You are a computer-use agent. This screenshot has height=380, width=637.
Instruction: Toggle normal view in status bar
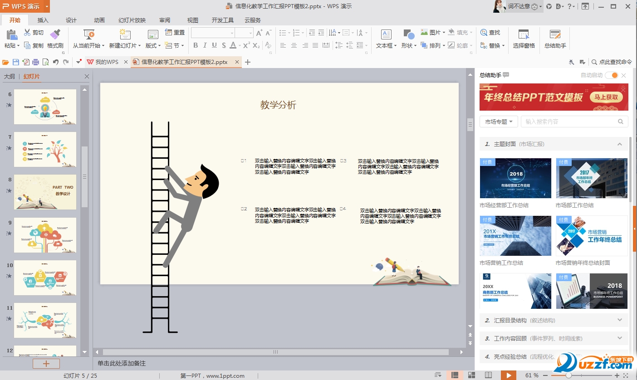[454, 375]
